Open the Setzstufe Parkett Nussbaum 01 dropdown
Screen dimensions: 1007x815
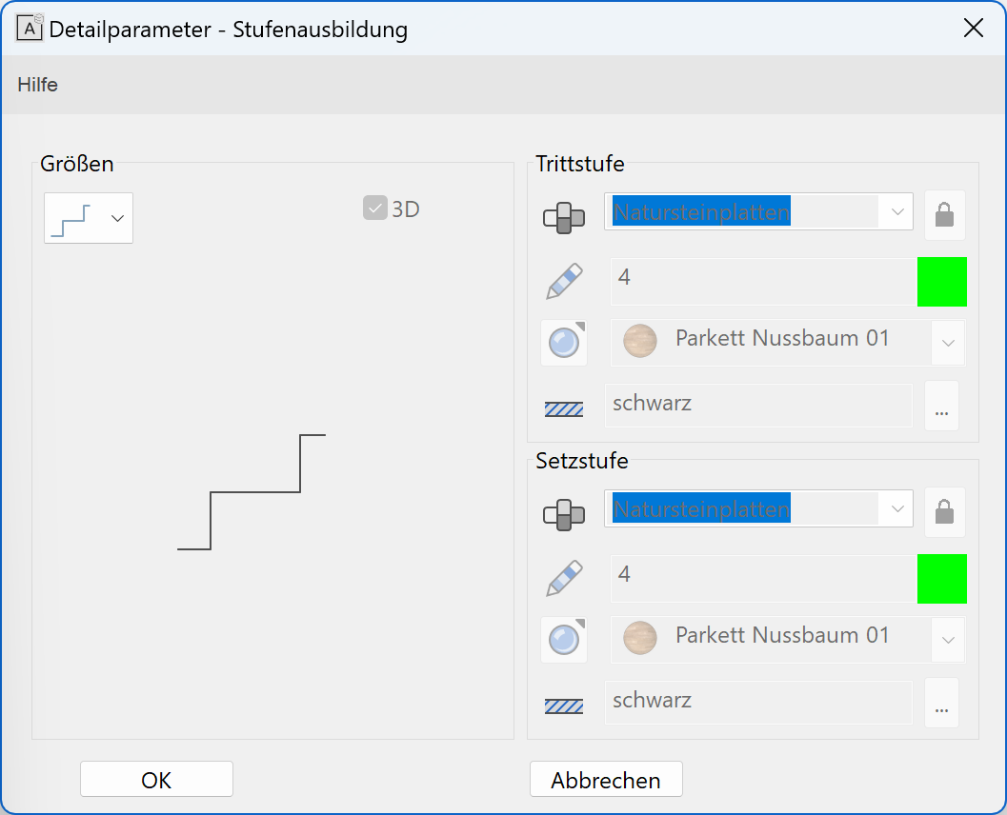click(x=947, y=640)
